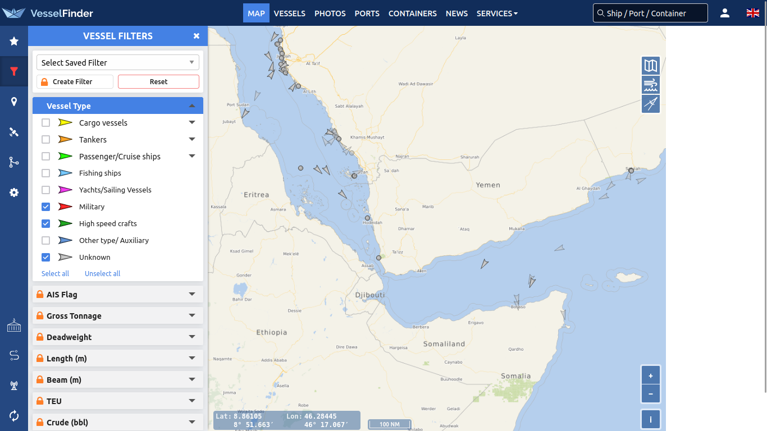Open the user account profile icon

pyautogui.click(x=725, y=13)
